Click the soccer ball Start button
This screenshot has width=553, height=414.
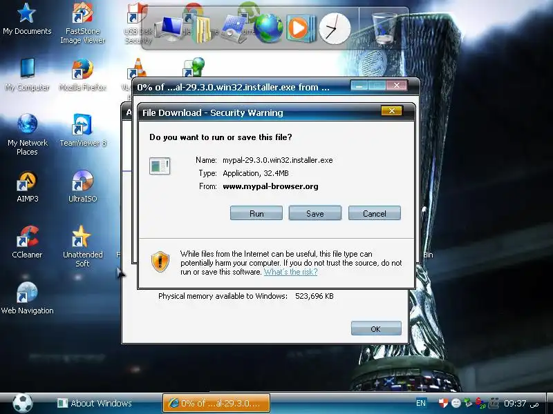coord(23,403)
